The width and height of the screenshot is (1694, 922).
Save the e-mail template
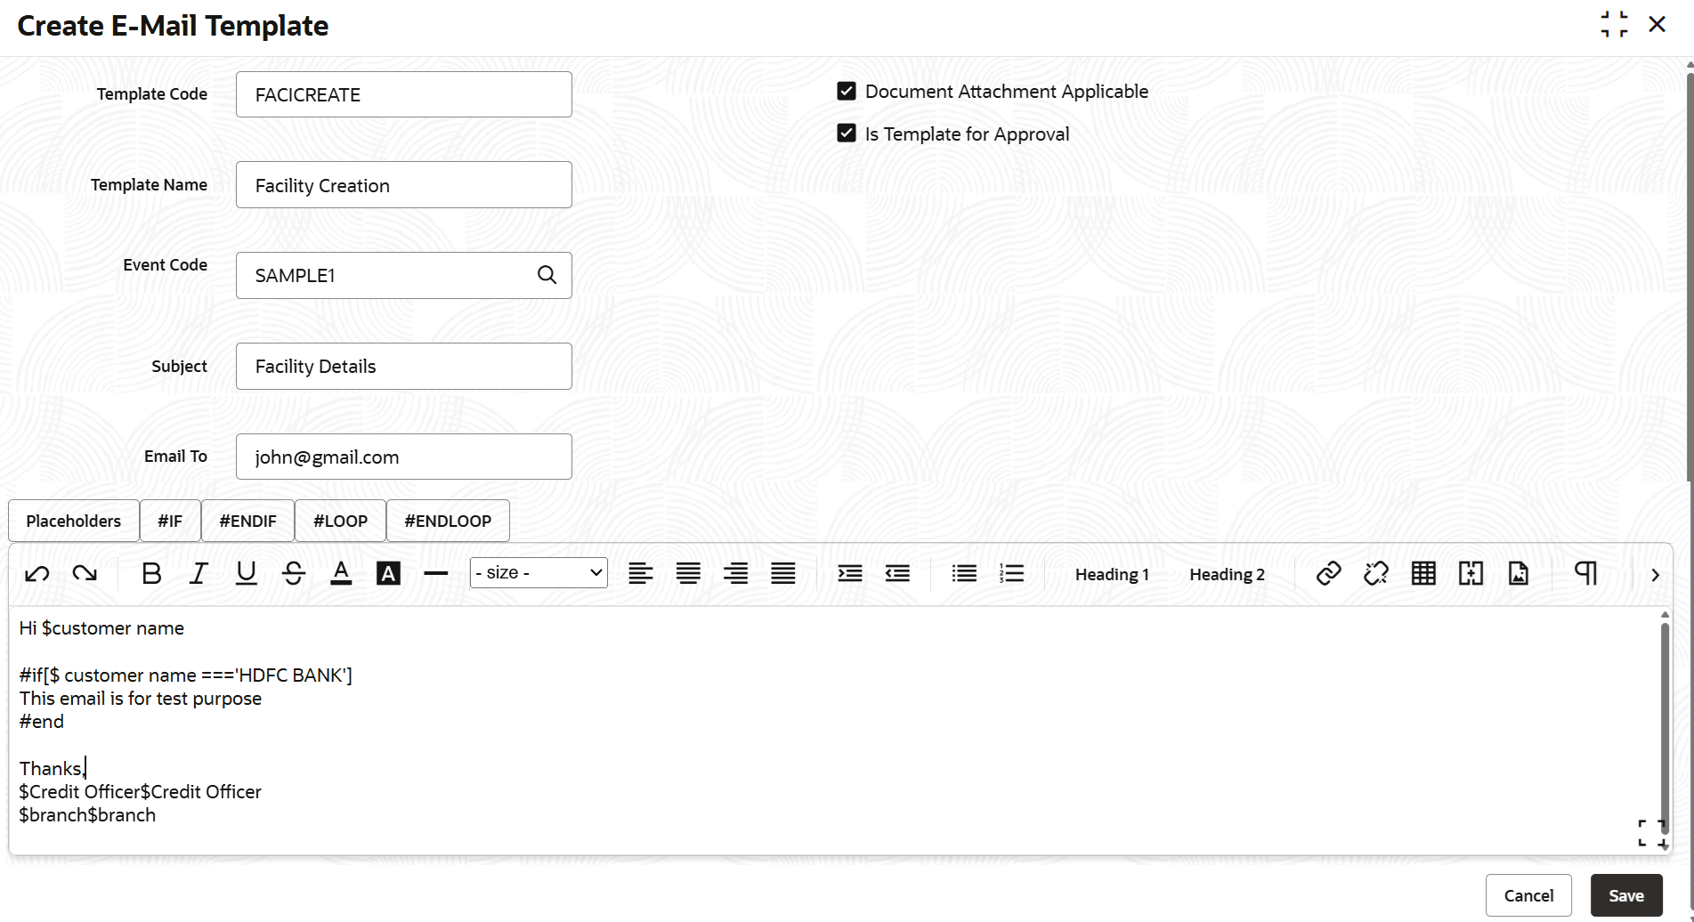1626,895
